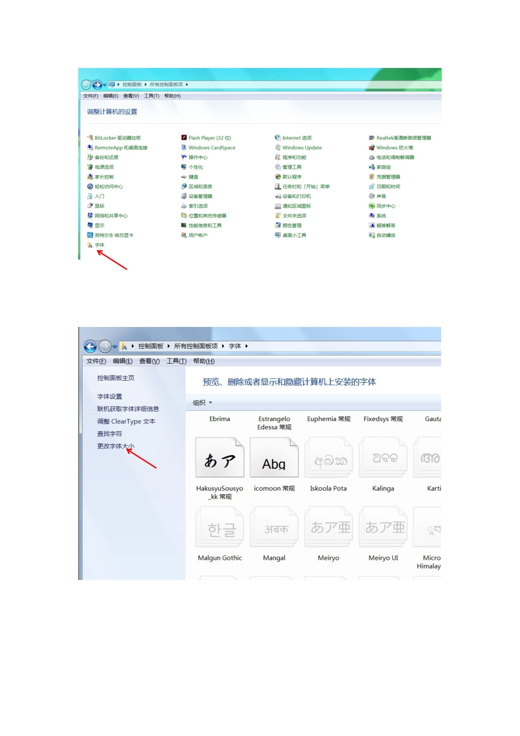520x736 pixels.
Task: Open the 字体设置 link
Action: tap(109, 397)
